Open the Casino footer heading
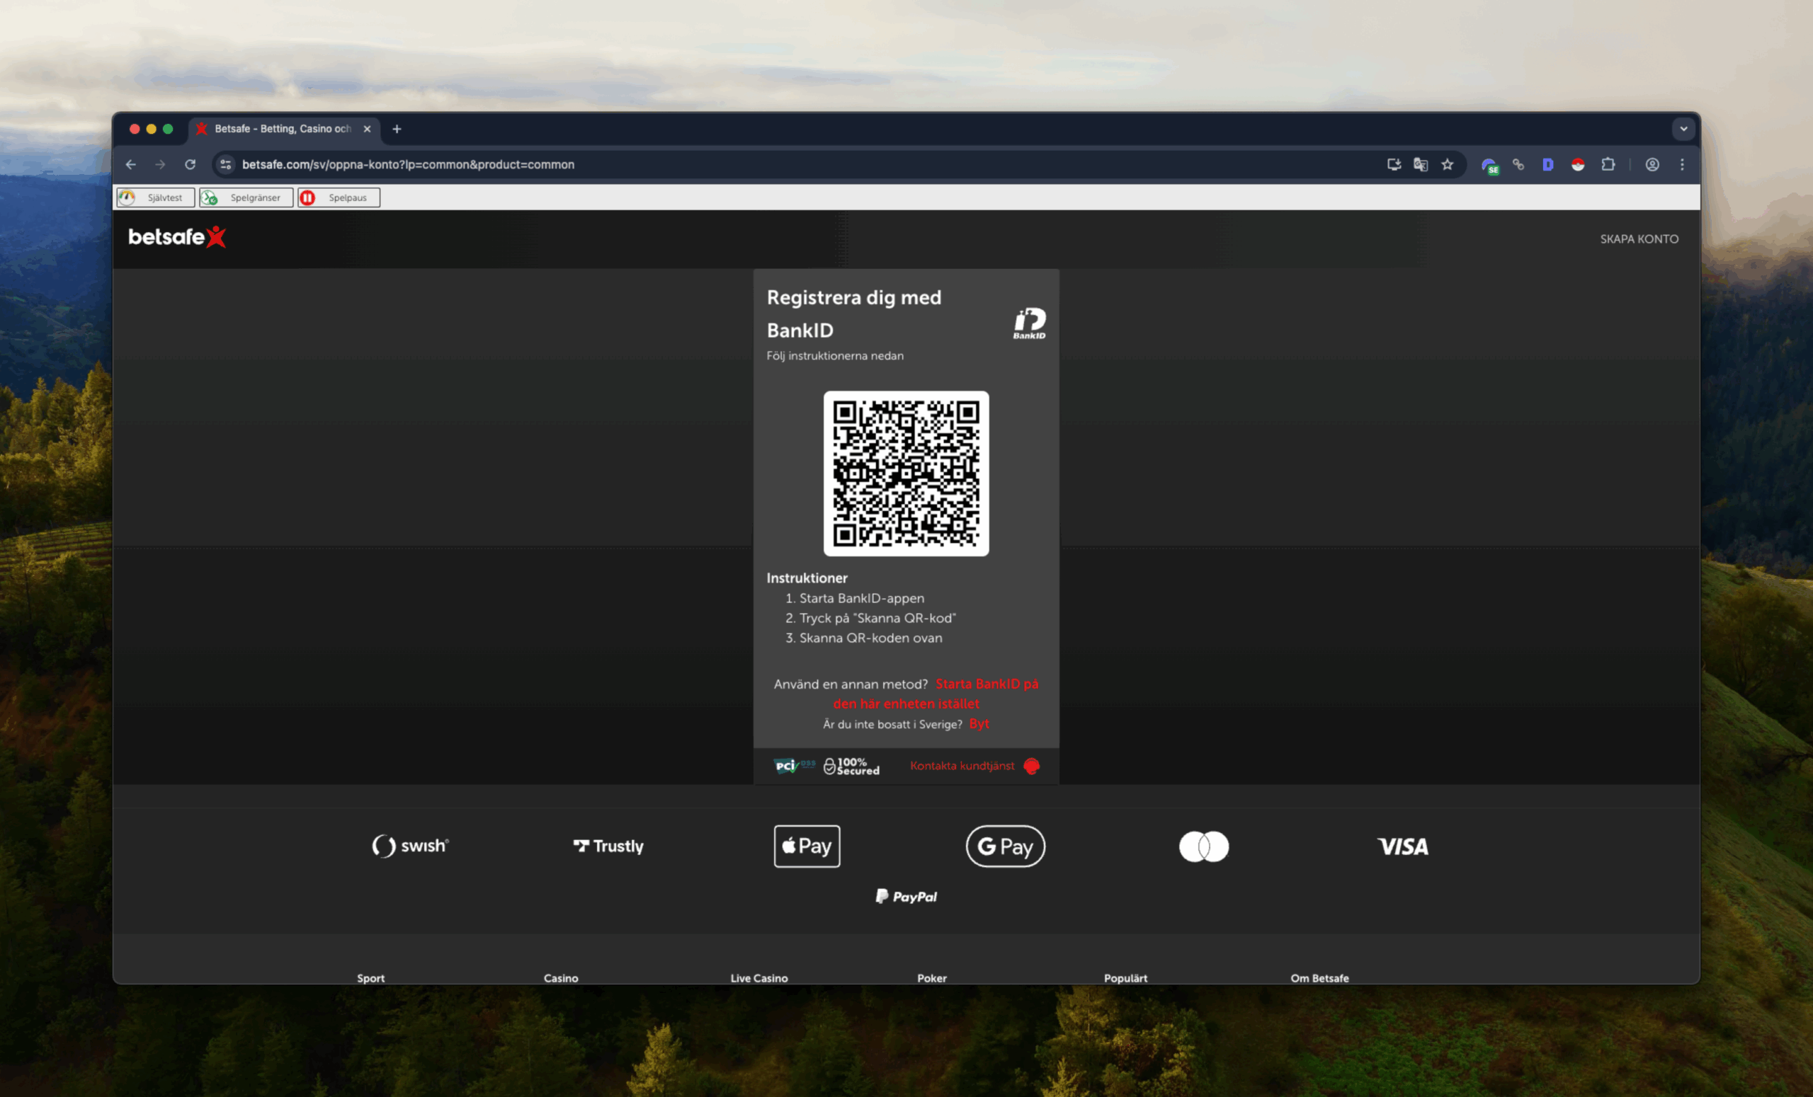This screenshot has height=1097, width=1813. 561,978
